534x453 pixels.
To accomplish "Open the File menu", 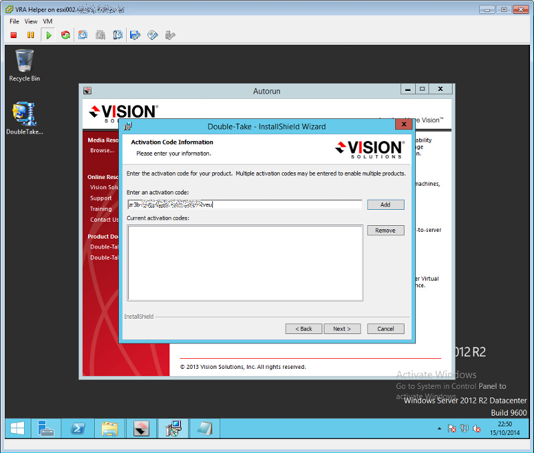I will coord(14,21).
